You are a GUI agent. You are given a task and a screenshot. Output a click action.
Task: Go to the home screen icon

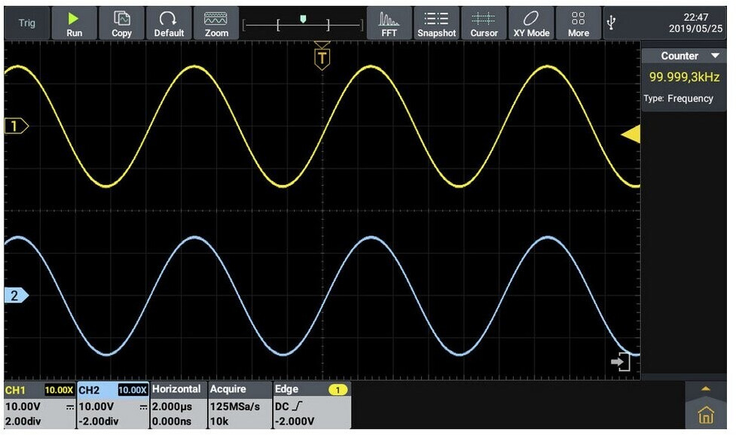click(x=706, y=415)
